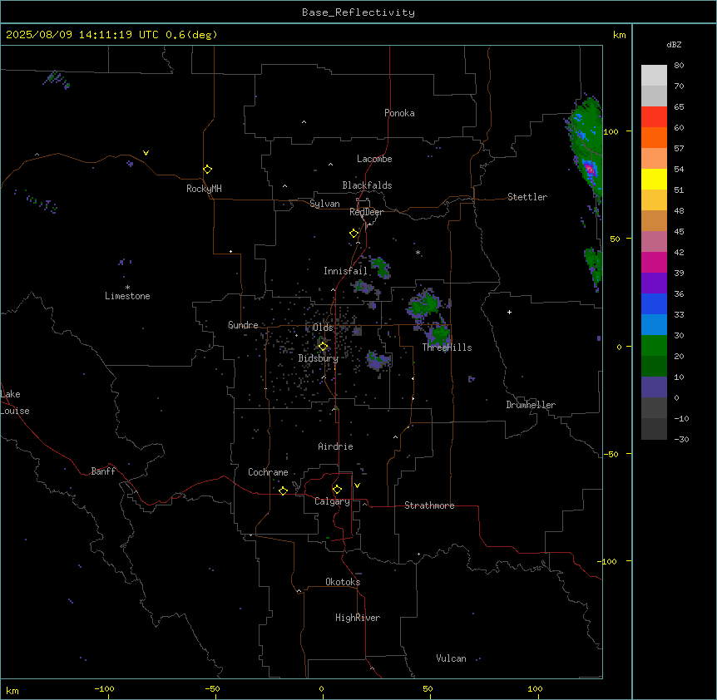Click the Base_Reflectivity title
Screen dimensions: 717x700
(x=358, y=12)
